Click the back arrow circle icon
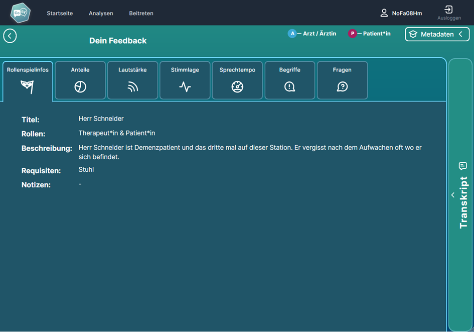 pos(10,36)
